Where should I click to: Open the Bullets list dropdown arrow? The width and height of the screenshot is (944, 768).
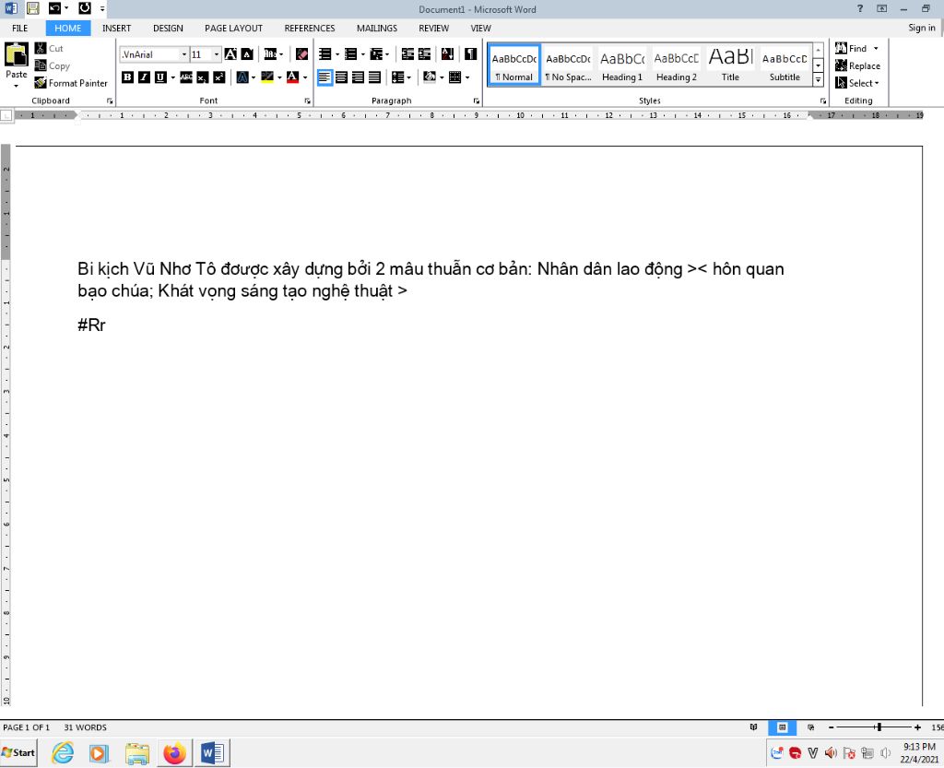pyautogui.click(x=337, y=54)
